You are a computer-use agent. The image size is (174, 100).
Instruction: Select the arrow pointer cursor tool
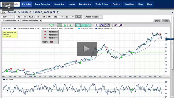pyautogui.click(x=97, y=25)
